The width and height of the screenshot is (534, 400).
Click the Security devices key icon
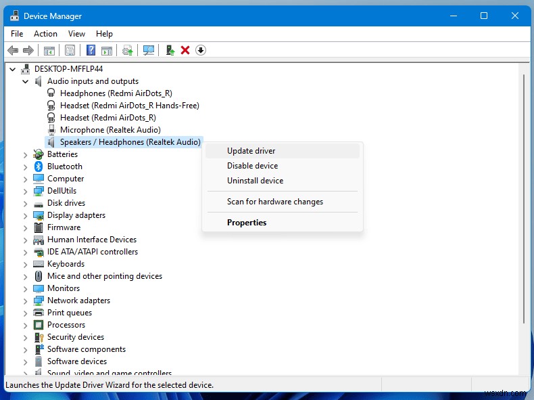click(39, 337)
